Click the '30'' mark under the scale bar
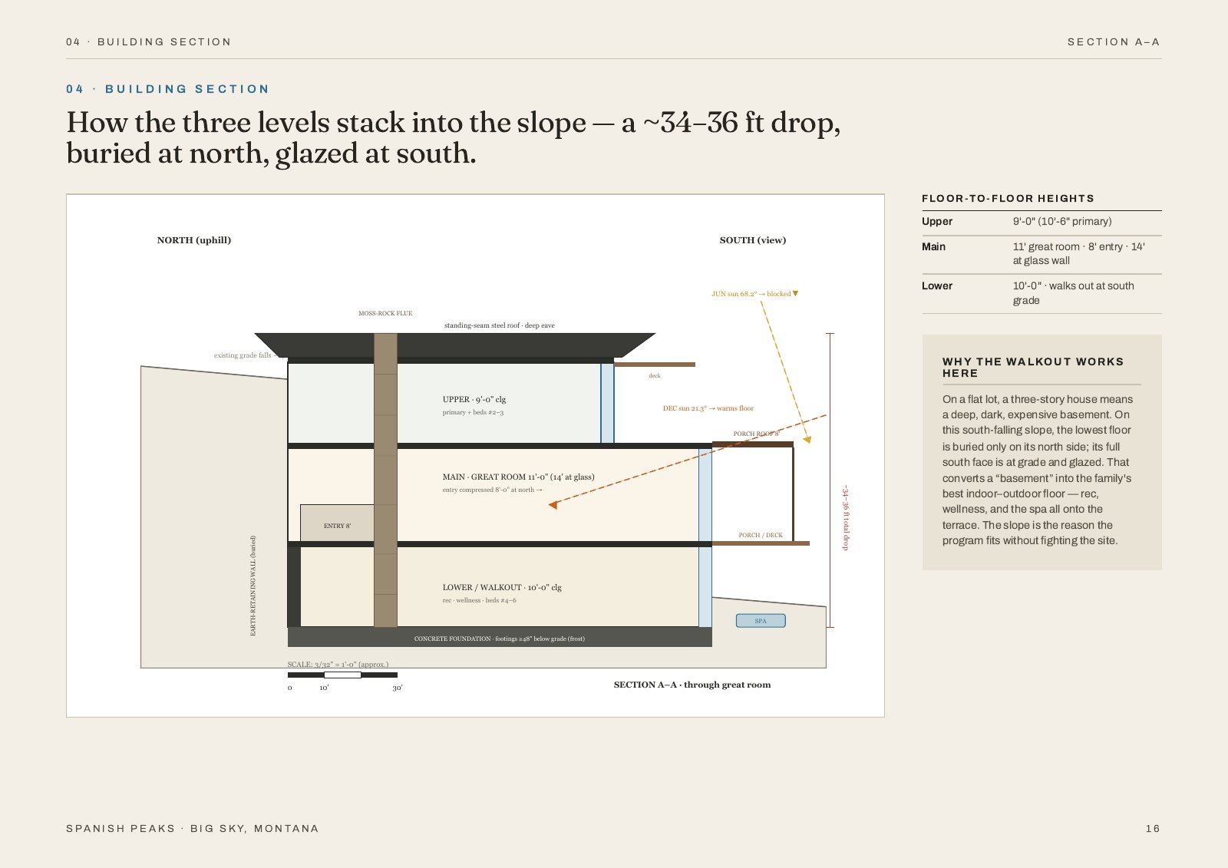This screenshot has height=868, width=1228. 398,688
